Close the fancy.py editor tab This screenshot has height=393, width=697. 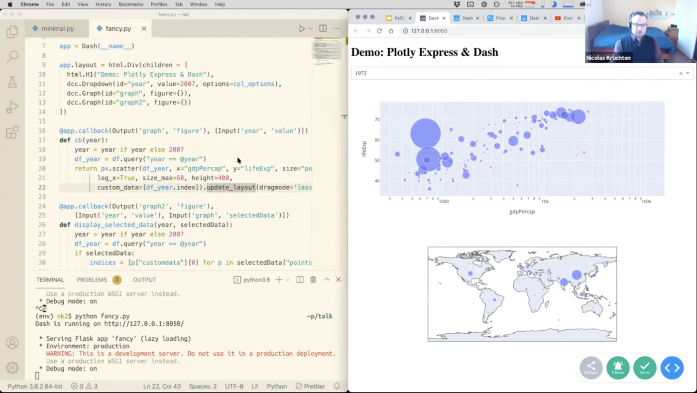pos(144,28)
